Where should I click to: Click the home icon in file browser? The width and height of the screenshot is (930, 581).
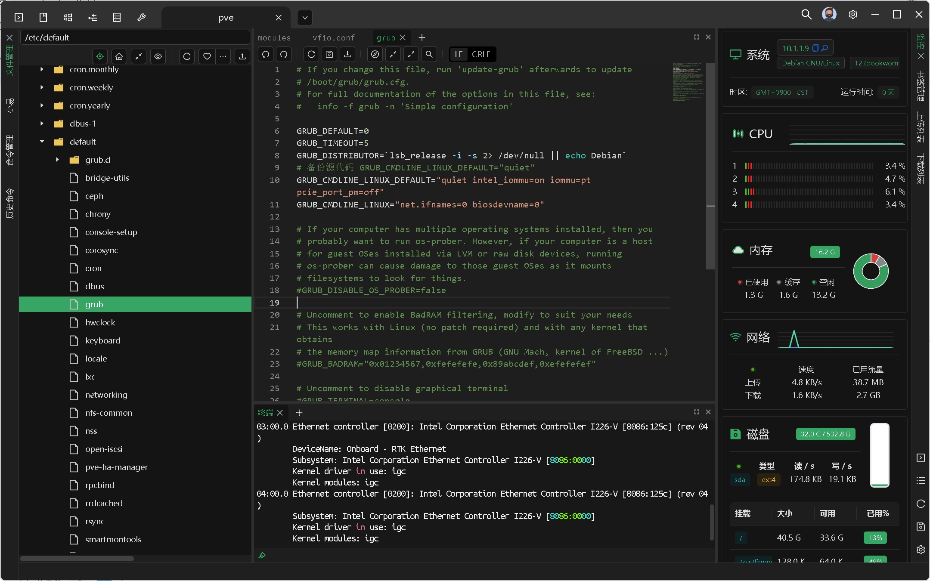point(119,56)
